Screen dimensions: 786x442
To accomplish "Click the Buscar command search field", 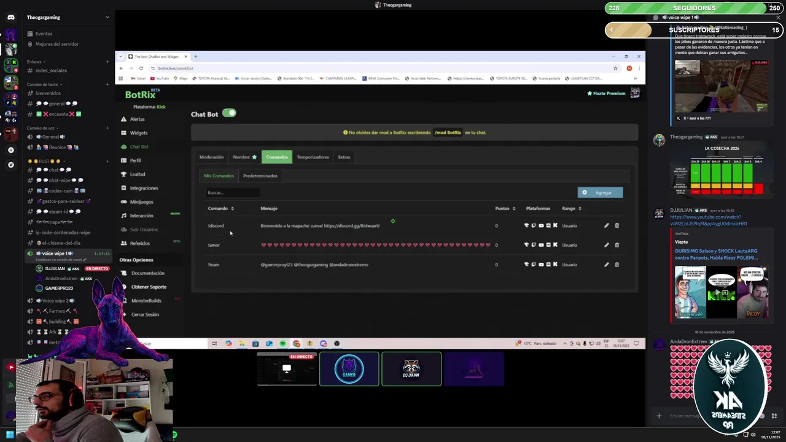I will [233, 193].
